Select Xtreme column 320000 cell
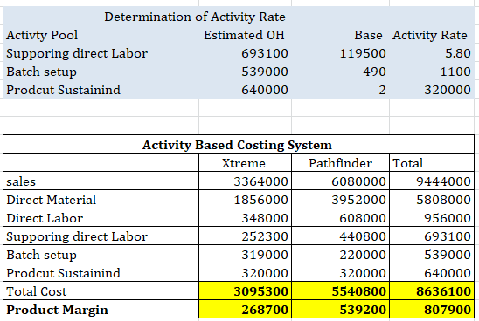This screenshot has height=321, width=479. pyautogui.click(x=265, y=273)
